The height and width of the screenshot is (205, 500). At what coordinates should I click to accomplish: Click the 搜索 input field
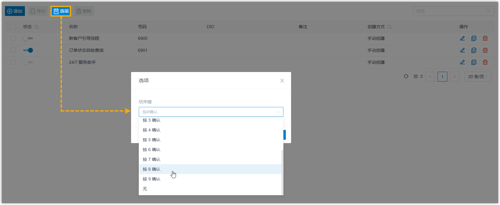click(449, 11)
